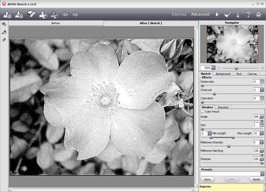The height and width of the screenshot is (192, 266).
Task: Click the Coloration value stepper
Action: pyautogui.click(x=262, y=98)
